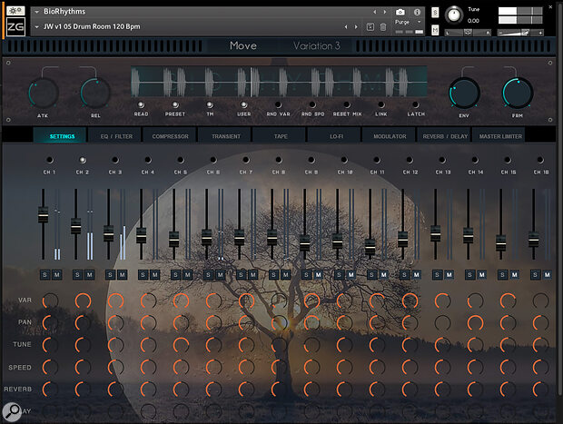563x424 pixels.
Task: Click the Tune knob
Action: coord(454,15)
